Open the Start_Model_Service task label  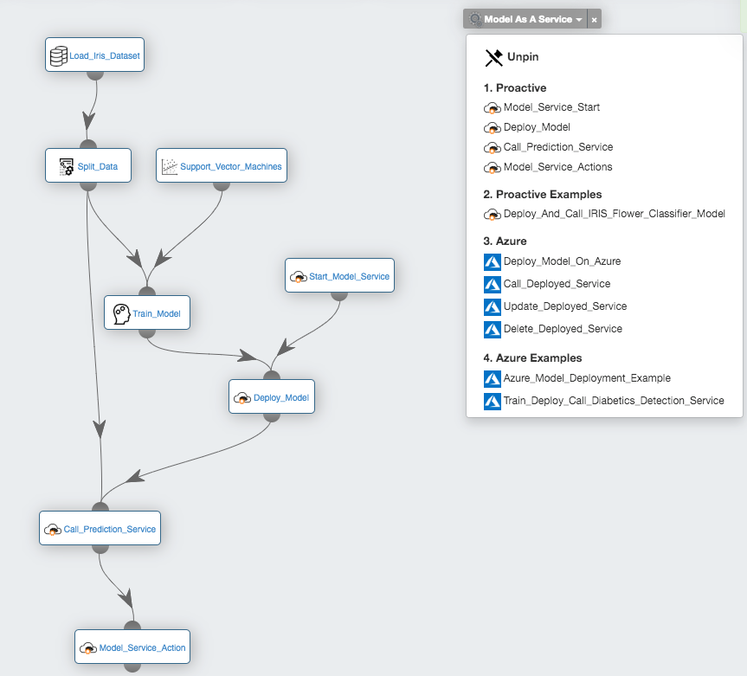click(x=349, y=277)
